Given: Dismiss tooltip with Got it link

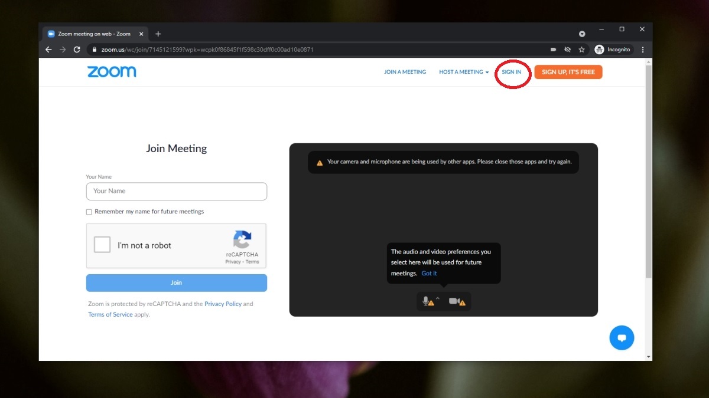Looking at the screenshot, I should [429, 274].
